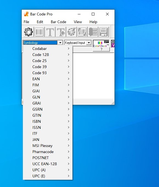Click the save barcode floppy disk icon
This screenshot has height=187, width=159.
coord(104,32)
